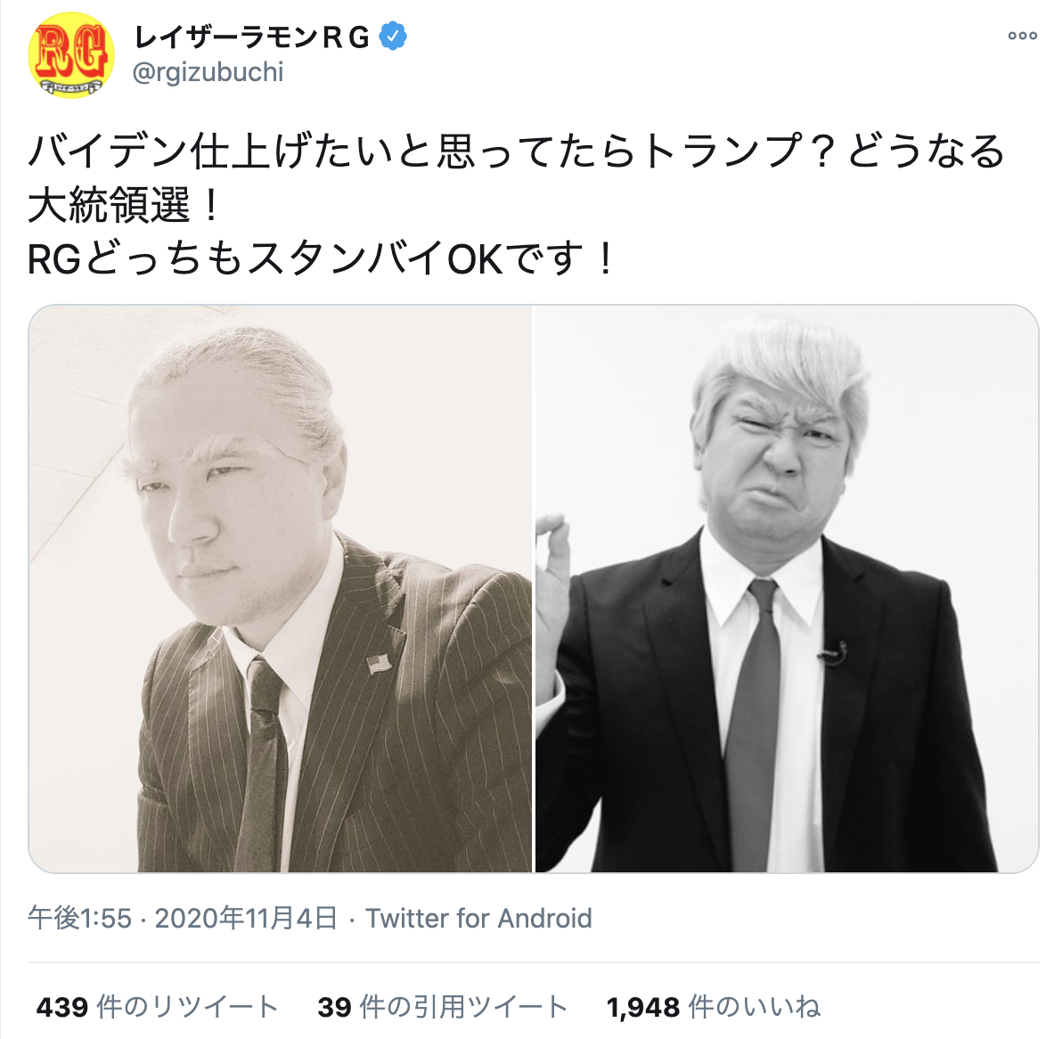Click the RG profile avatar
This screenshot has width=1054, height=1039.
(x=70, y=55)
